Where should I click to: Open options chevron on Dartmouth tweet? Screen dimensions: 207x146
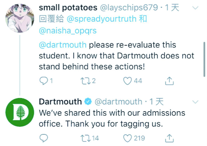195,102
